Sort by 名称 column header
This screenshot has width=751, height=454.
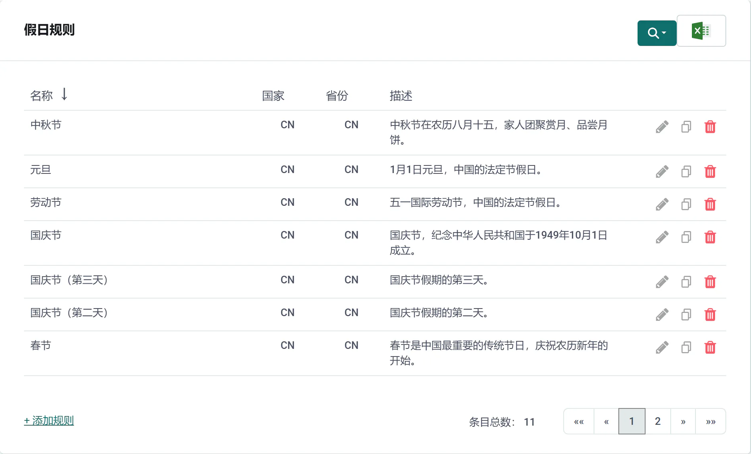coord(42,96)
